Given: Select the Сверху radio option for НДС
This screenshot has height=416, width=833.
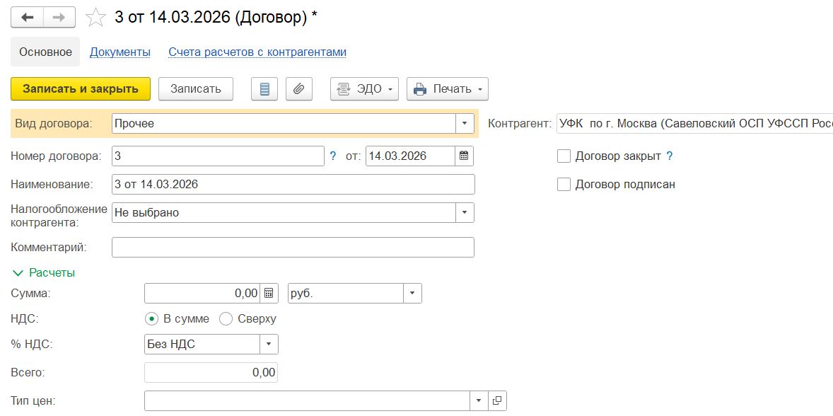Looking at the screenshot, I should tap(226, 319).
